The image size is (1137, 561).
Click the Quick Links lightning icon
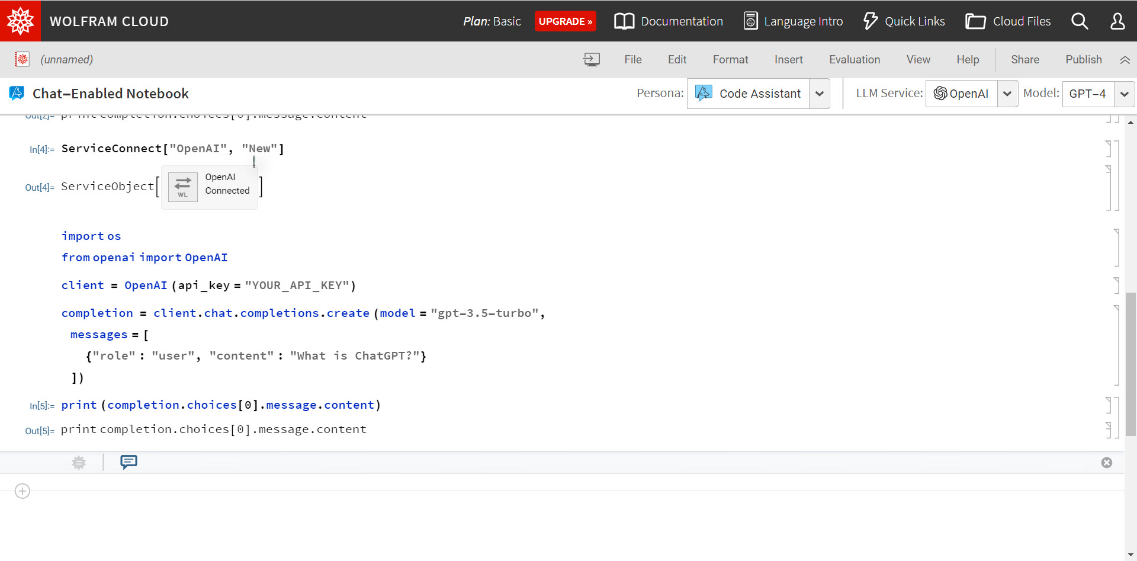[870, 21]
